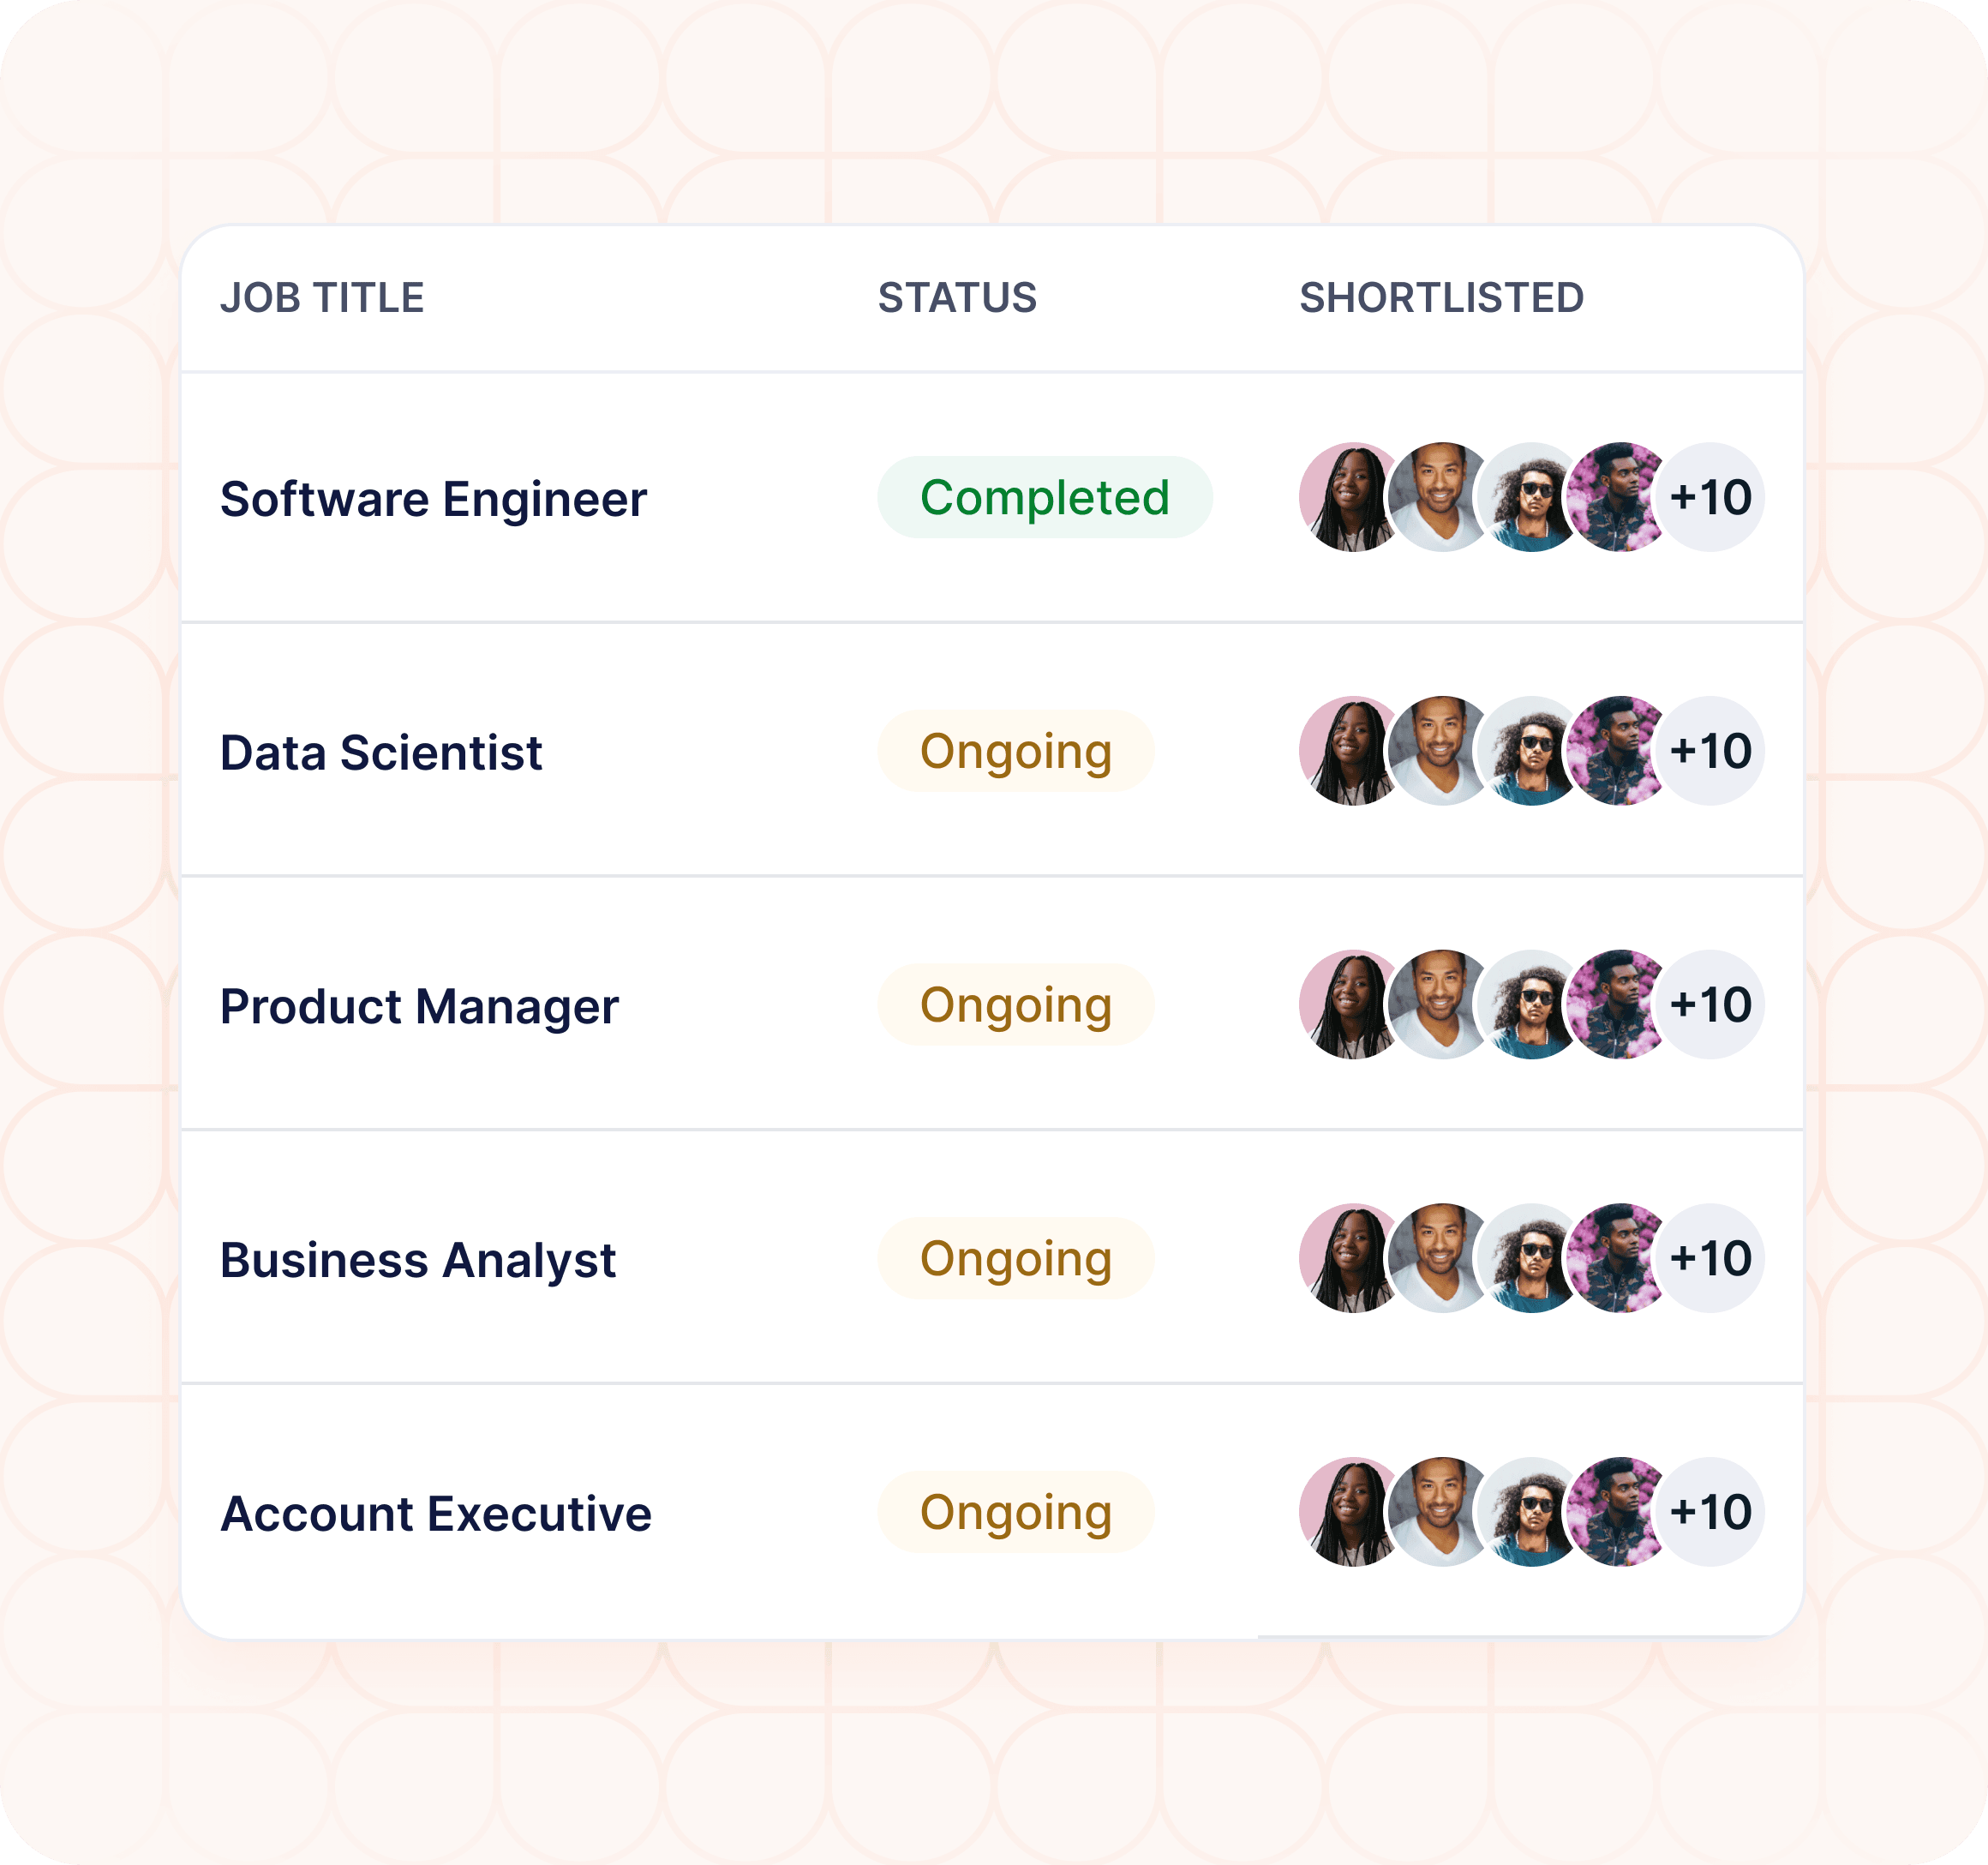Screen dimensions: 1988x1865
Task: Sort by the SHORTLISTED column header
Action: pyautogui.click(x=1441, y=298)
